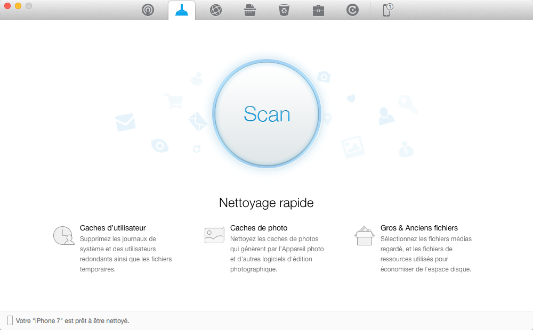Click the 'Nettoyage rapide' title

(266, 203)
